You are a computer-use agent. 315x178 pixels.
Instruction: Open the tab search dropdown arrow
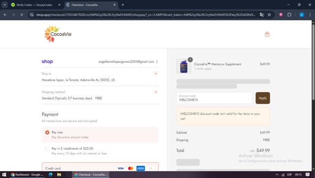tap(4, 5)
